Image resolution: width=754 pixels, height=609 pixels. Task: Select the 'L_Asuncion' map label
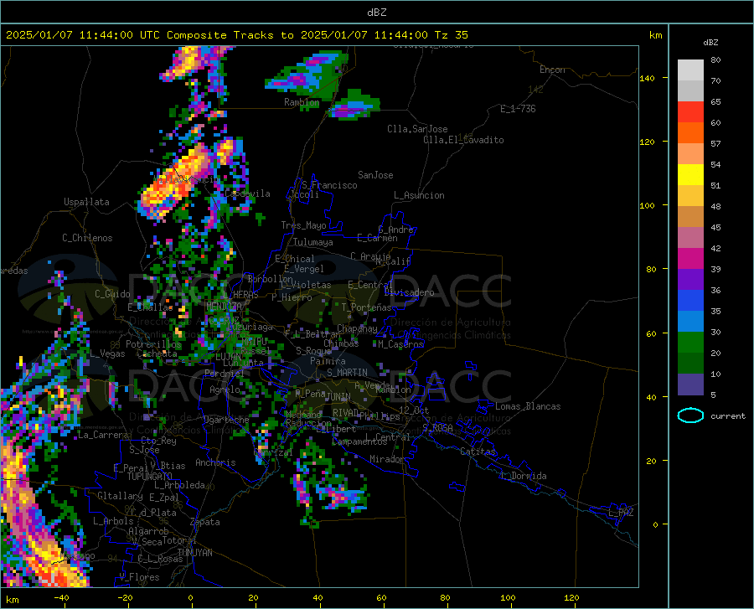pyautogui.click(x=419, y=195)
